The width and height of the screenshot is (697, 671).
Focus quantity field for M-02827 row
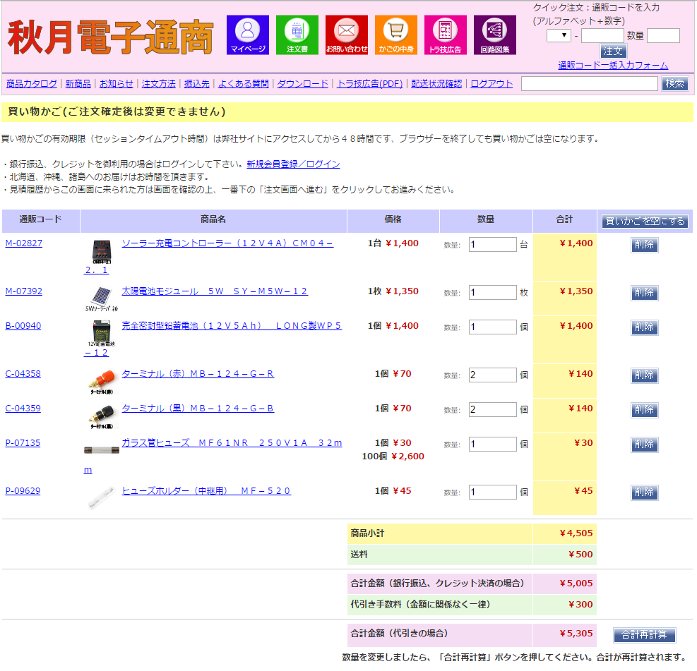point(492,245)
